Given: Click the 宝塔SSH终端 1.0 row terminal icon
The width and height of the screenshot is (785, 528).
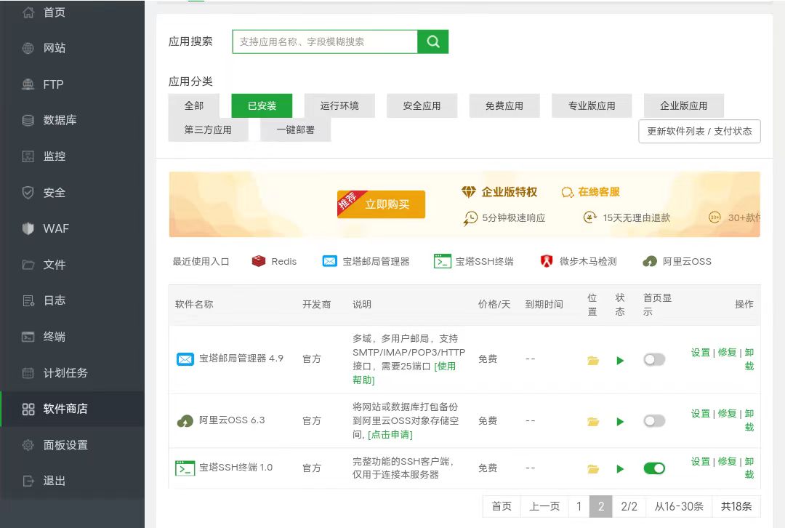Looking at the screenshot, I should pos(185,468).
